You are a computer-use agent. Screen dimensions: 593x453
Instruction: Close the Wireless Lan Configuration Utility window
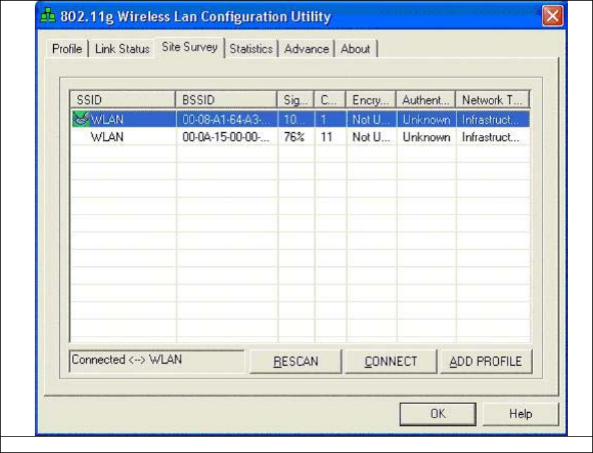point(552,16)
